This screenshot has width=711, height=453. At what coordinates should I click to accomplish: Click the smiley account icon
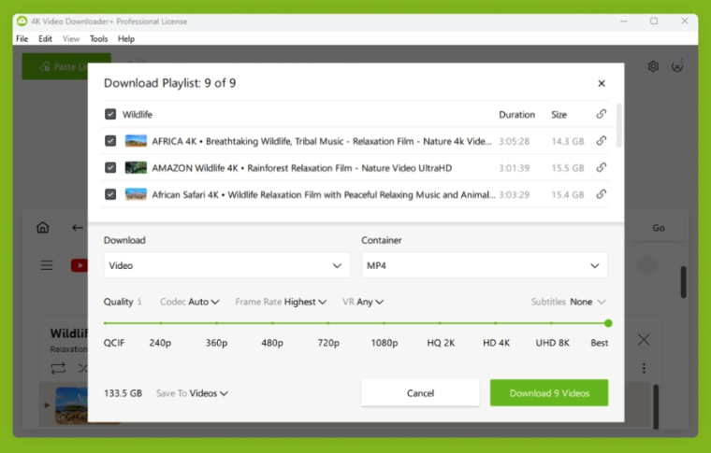(677, 66)
